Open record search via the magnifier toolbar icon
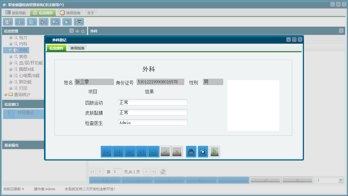The width and height of the screenshot is (348, 196). tap(8, 22)
